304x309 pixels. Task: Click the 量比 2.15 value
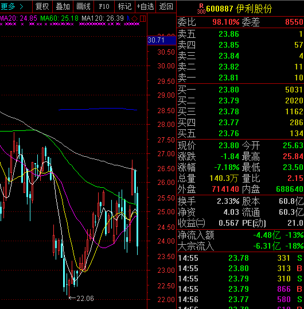click(x=295, y=178)
